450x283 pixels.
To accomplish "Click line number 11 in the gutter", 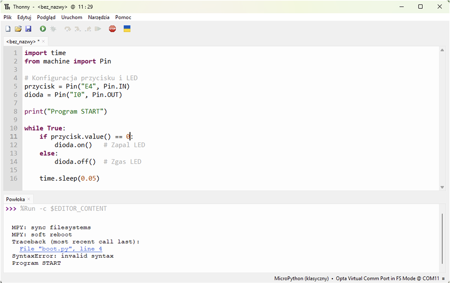I will (13, 136).
